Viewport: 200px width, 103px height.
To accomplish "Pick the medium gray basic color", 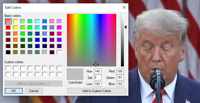I will pos(30,52).
